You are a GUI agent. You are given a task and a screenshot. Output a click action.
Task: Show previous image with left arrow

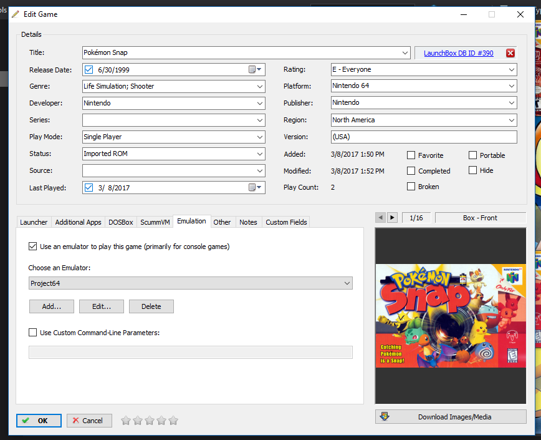coord(381,218)
